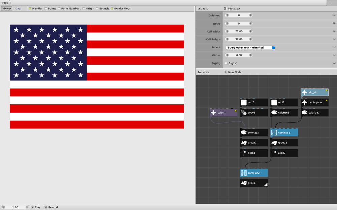Click the rect1 square icon

click(274, 102)
